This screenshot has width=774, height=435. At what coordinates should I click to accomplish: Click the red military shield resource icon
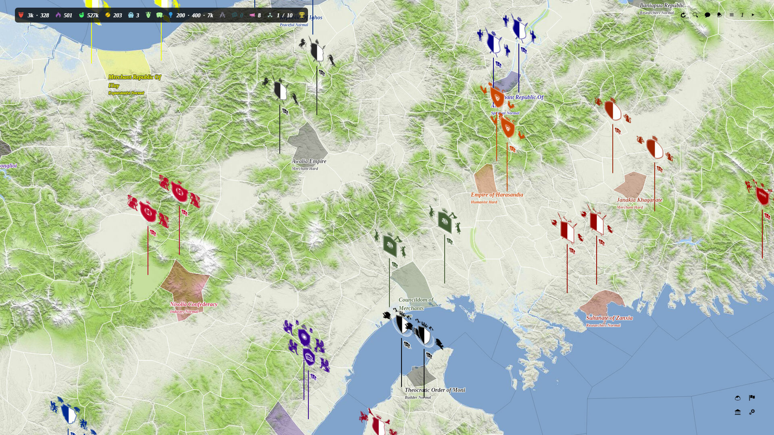point(21,15)
